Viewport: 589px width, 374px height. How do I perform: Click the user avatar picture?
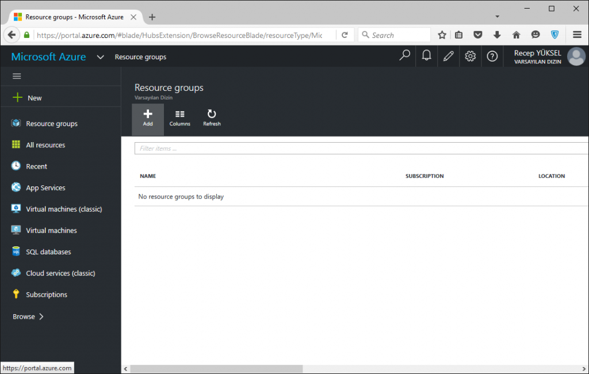[576, 56]
